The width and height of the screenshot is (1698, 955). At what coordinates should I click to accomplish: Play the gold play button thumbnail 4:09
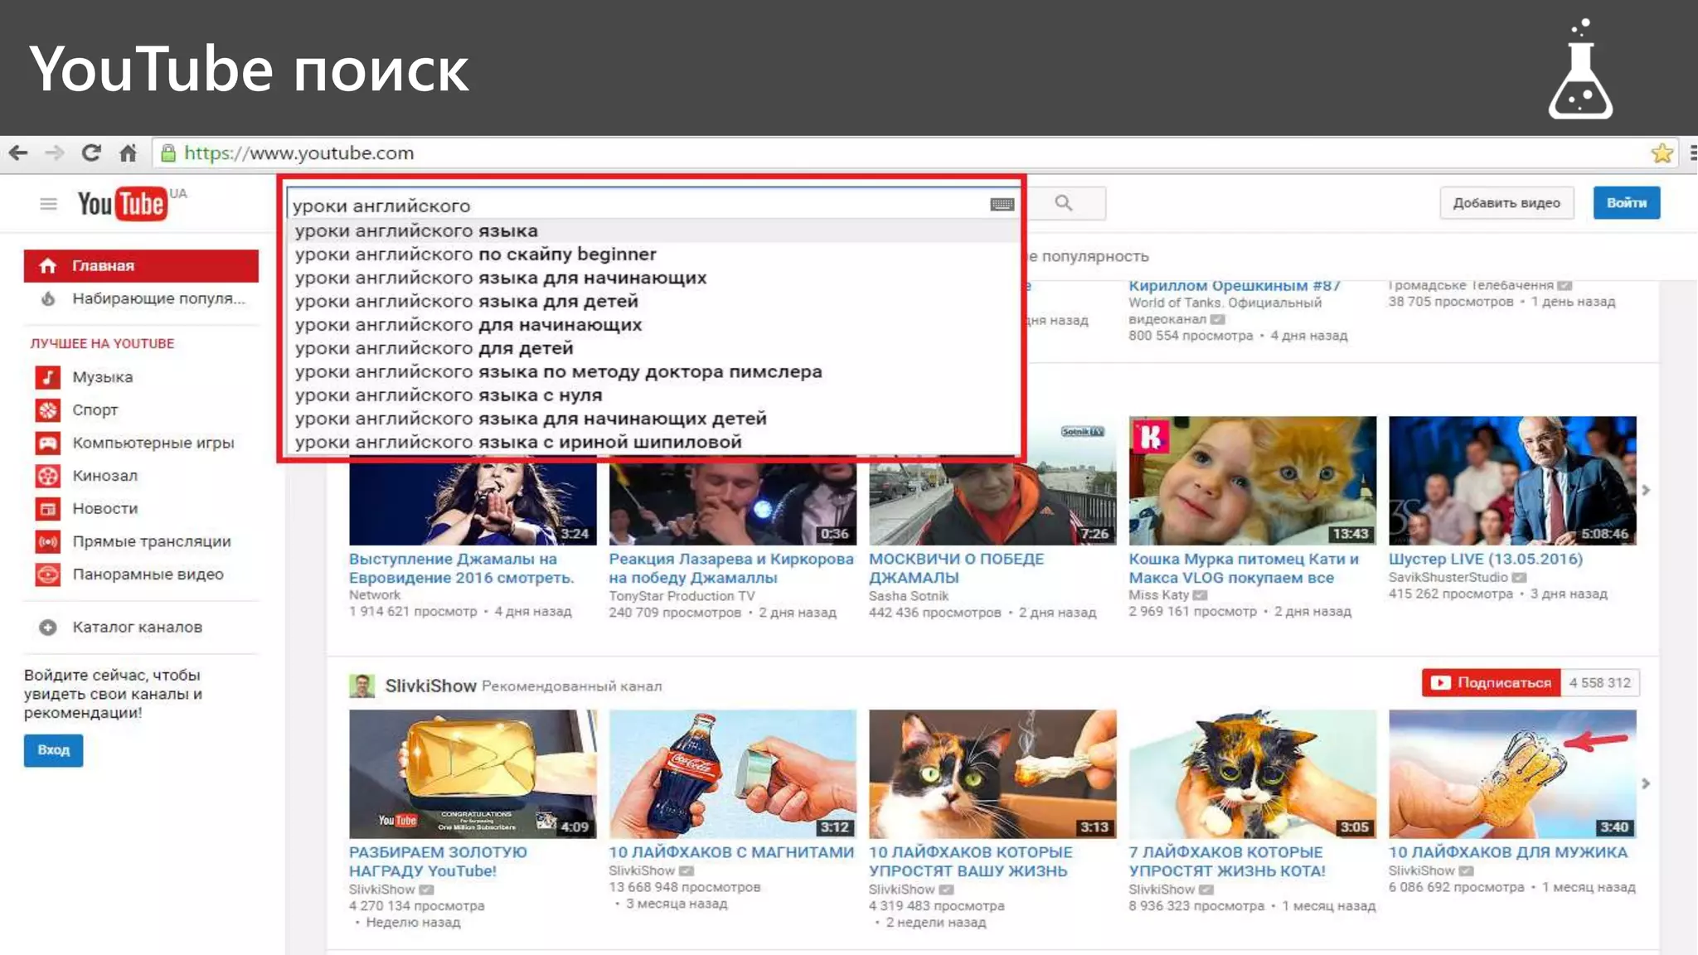coord(473,773)
